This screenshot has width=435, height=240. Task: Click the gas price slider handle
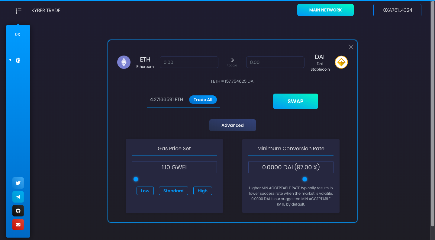point(136,179)
